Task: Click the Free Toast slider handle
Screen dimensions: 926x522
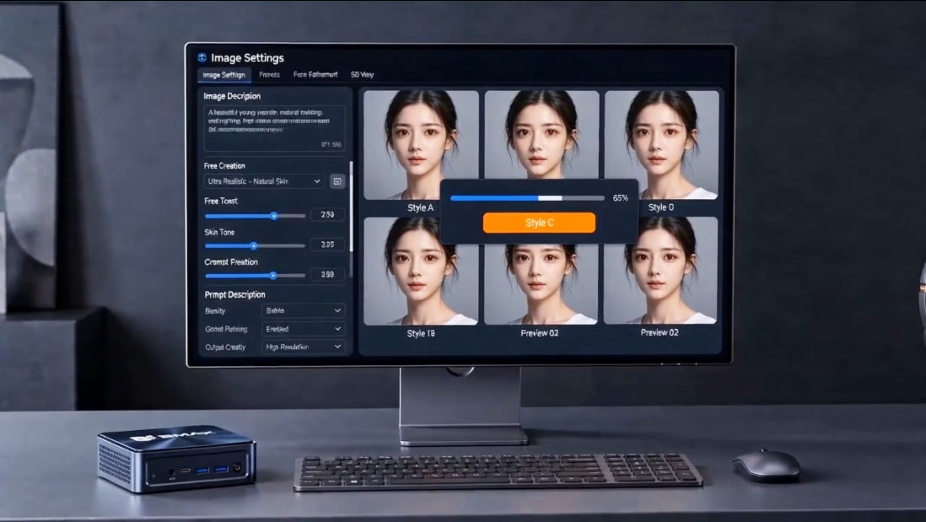Action: pos(274,216)
